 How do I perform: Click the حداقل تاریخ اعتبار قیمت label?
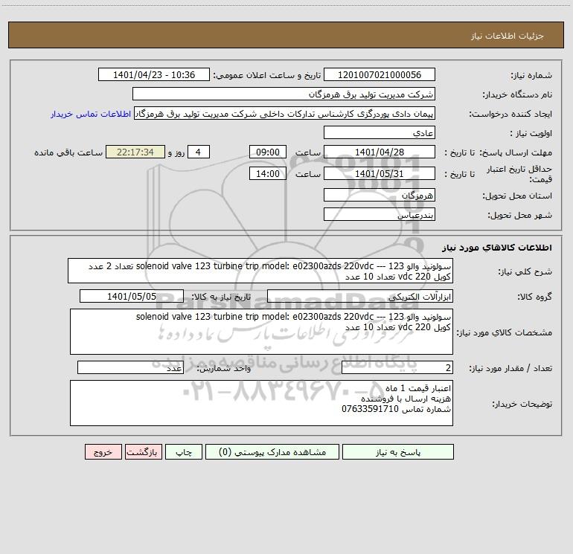click(x=519, y=174)
